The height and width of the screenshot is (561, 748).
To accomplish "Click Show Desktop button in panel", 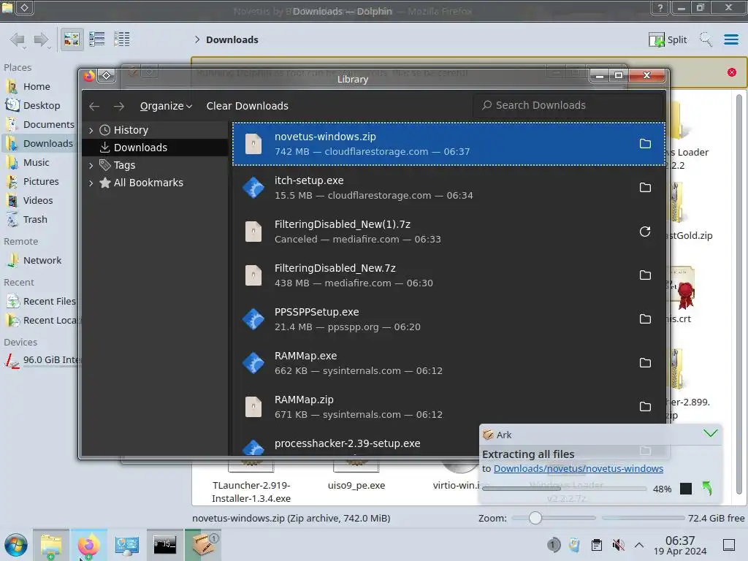I will tap(729, 545).
